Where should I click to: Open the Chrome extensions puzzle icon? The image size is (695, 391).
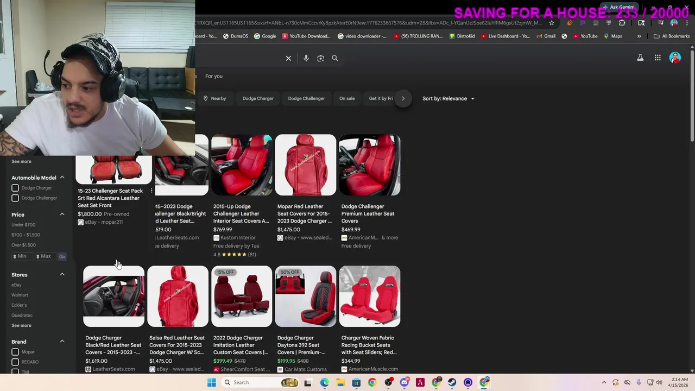tap(622, 23)
